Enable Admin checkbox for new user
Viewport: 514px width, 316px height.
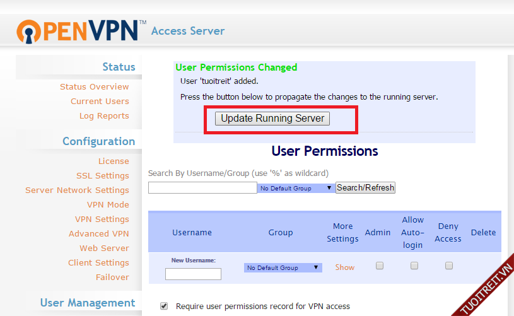point(380,266)
